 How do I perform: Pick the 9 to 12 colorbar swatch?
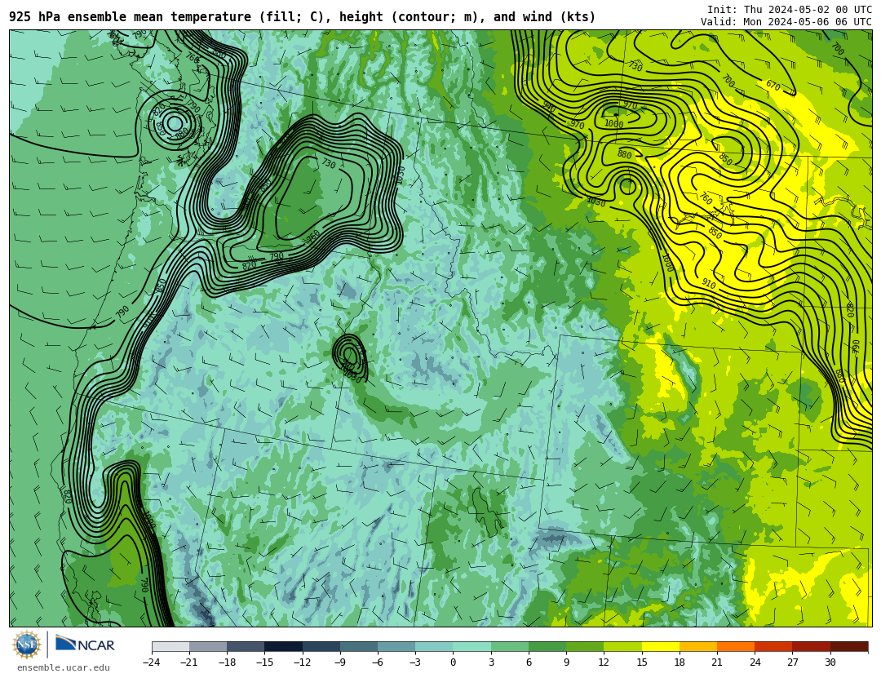click(x=585, y=646)
